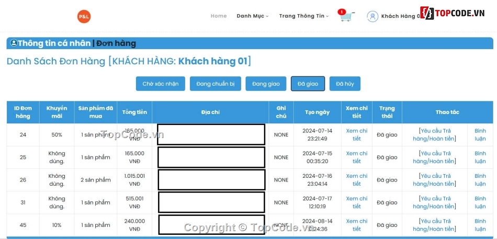Click the date 2024-07-15 00:35:20
The height and width of the screenshot is (239, 497).
point(317,157)
